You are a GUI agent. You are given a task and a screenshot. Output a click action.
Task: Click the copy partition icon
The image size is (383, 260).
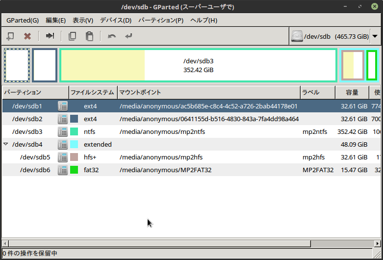point(73,36)
